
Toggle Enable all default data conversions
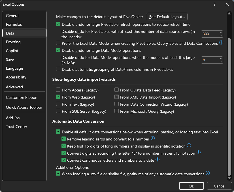(58, 132)
